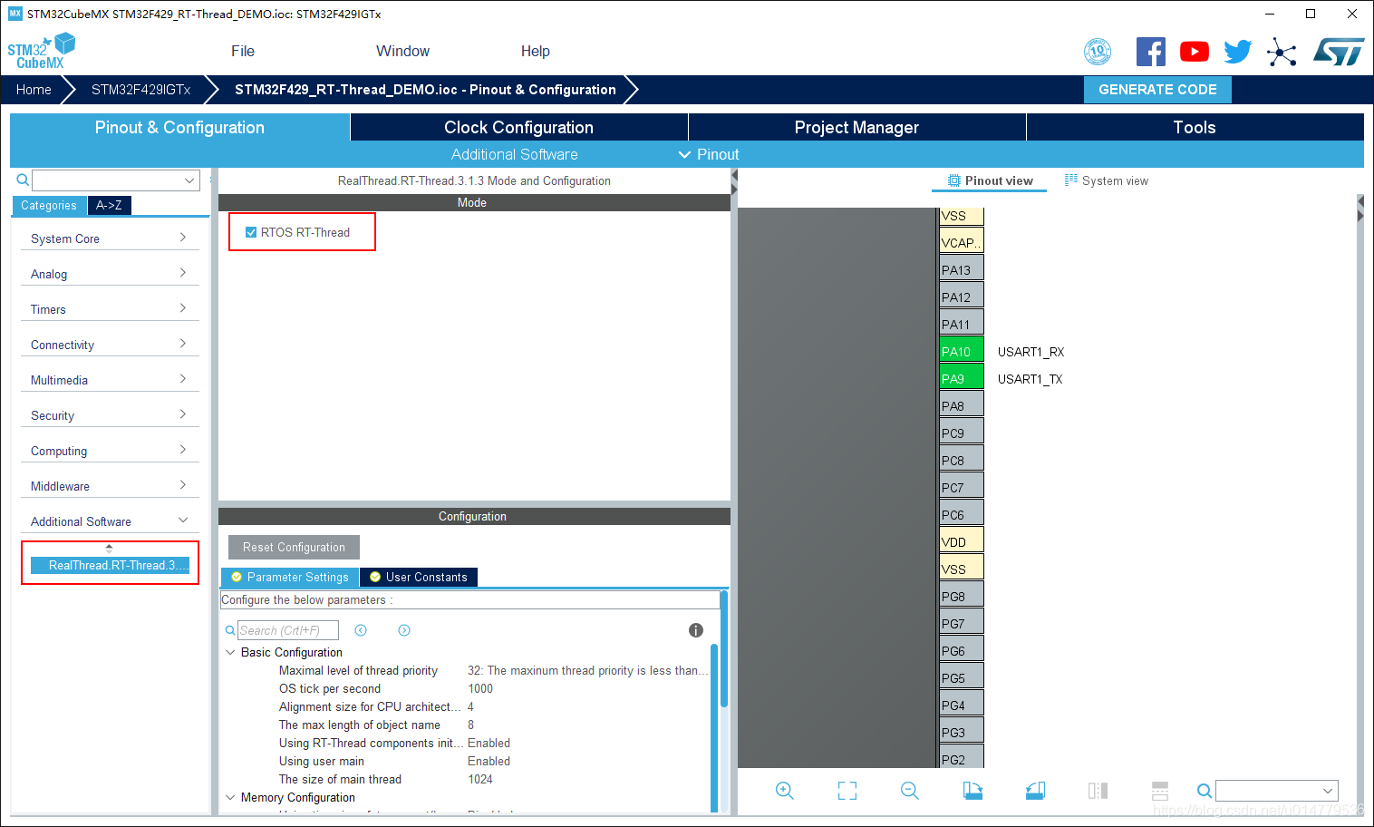Screen dimensions: 1374x827
Task: Click the pinout search magnifier icon
Action: (x=1204, y=791)
